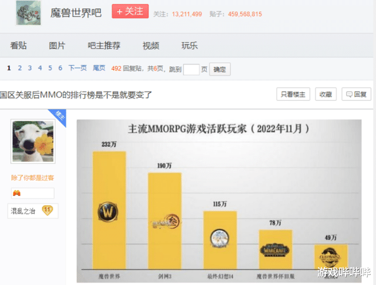376x285 pixels.
Task: Open the MMORPG active players chart image
Action: [219, 201]
